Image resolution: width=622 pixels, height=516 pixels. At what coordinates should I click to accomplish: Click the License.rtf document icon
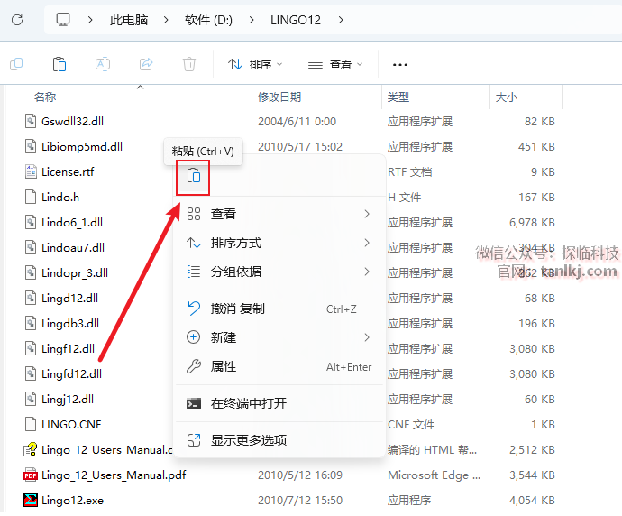(x=31, y=172)
